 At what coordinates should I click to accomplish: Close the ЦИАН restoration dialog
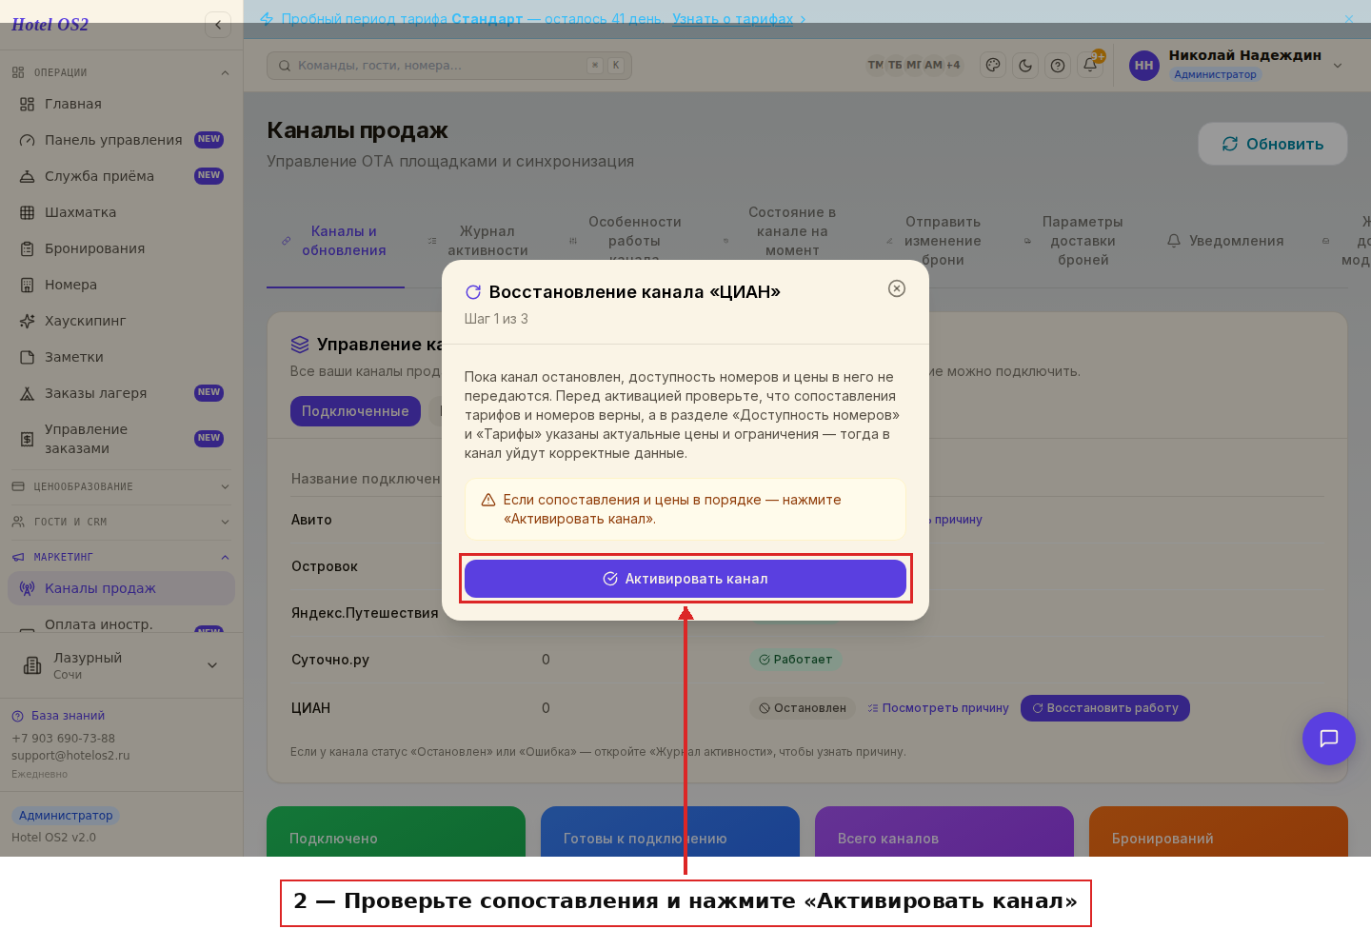(896, 288)
